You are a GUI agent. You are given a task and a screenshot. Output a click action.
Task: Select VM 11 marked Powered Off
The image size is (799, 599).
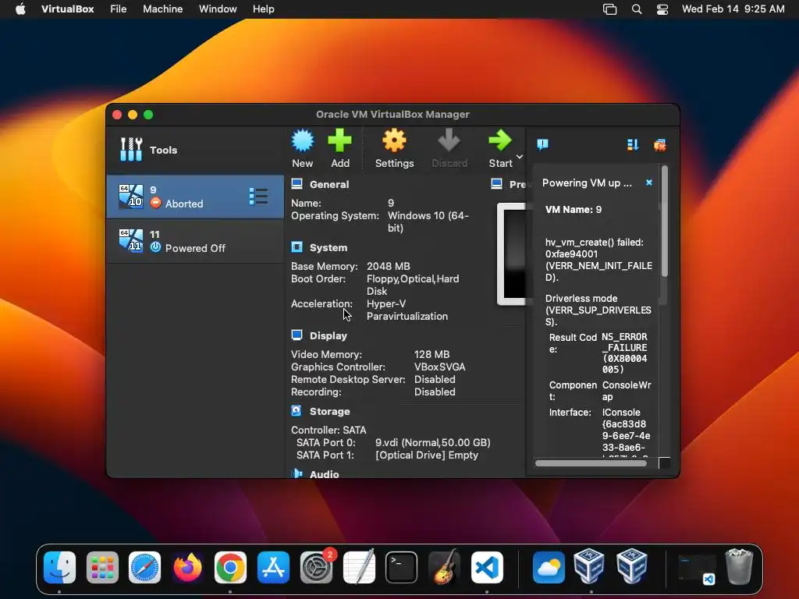coord(195,241)
